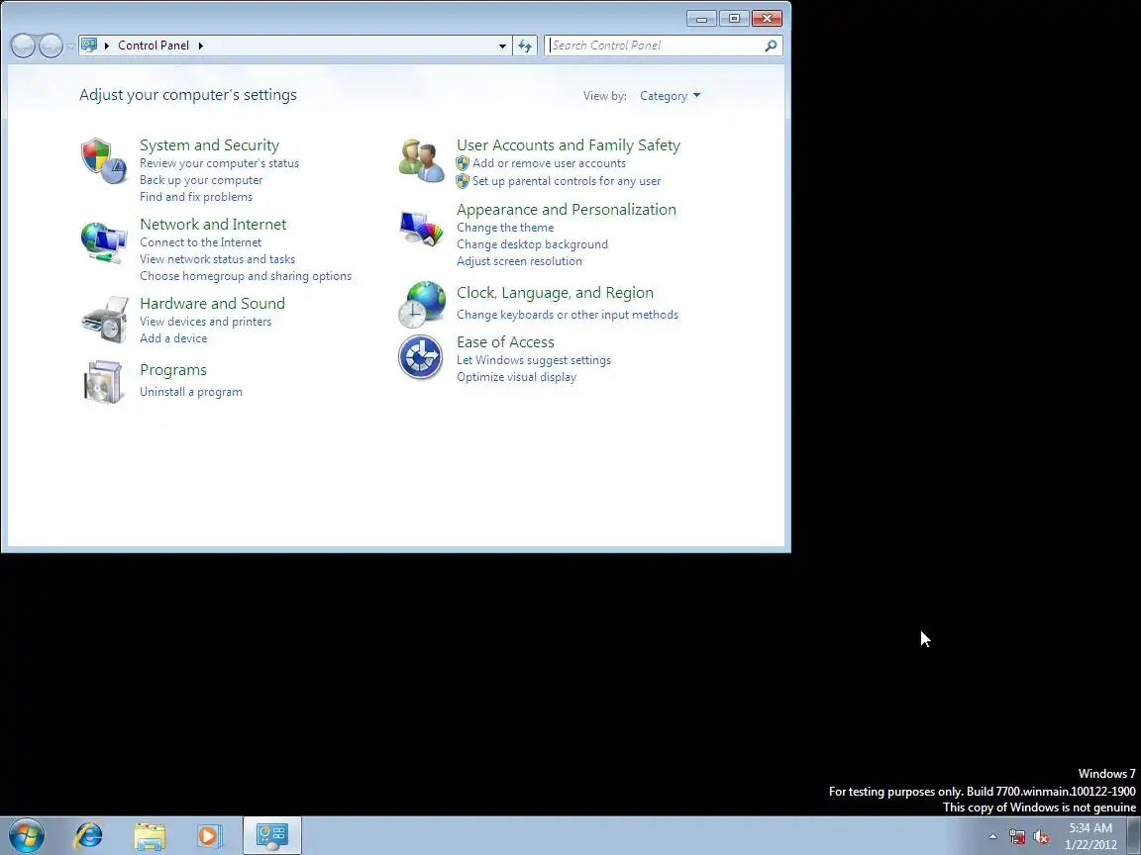Expand the address bar history dropdown
The image size is (1141, 855).
coord(502,46)
